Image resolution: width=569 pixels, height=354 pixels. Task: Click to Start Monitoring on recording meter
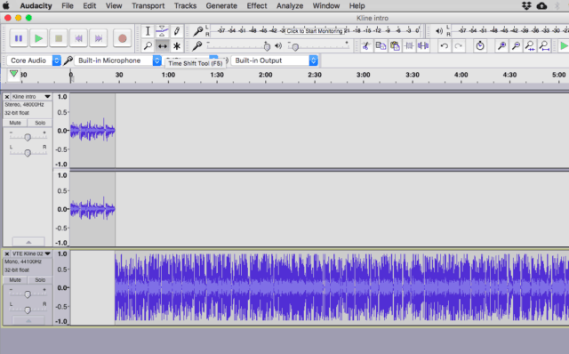point(315,31)
